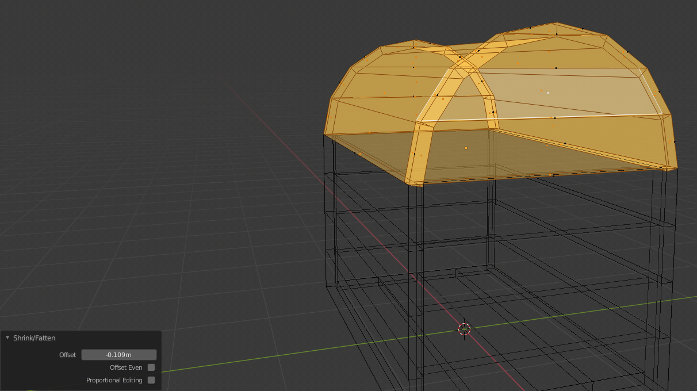Screen dimensions: 697x391
Task: Click the white face dot in highlighted face
Action: [x=548, y=93]
